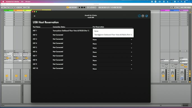
Task: Set track 1 monitor to In
Action: tap(5, 58)
